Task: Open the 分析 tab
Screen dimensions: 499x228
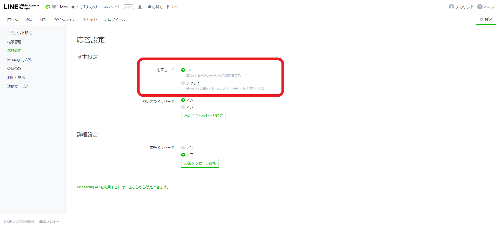Action: 43,19
